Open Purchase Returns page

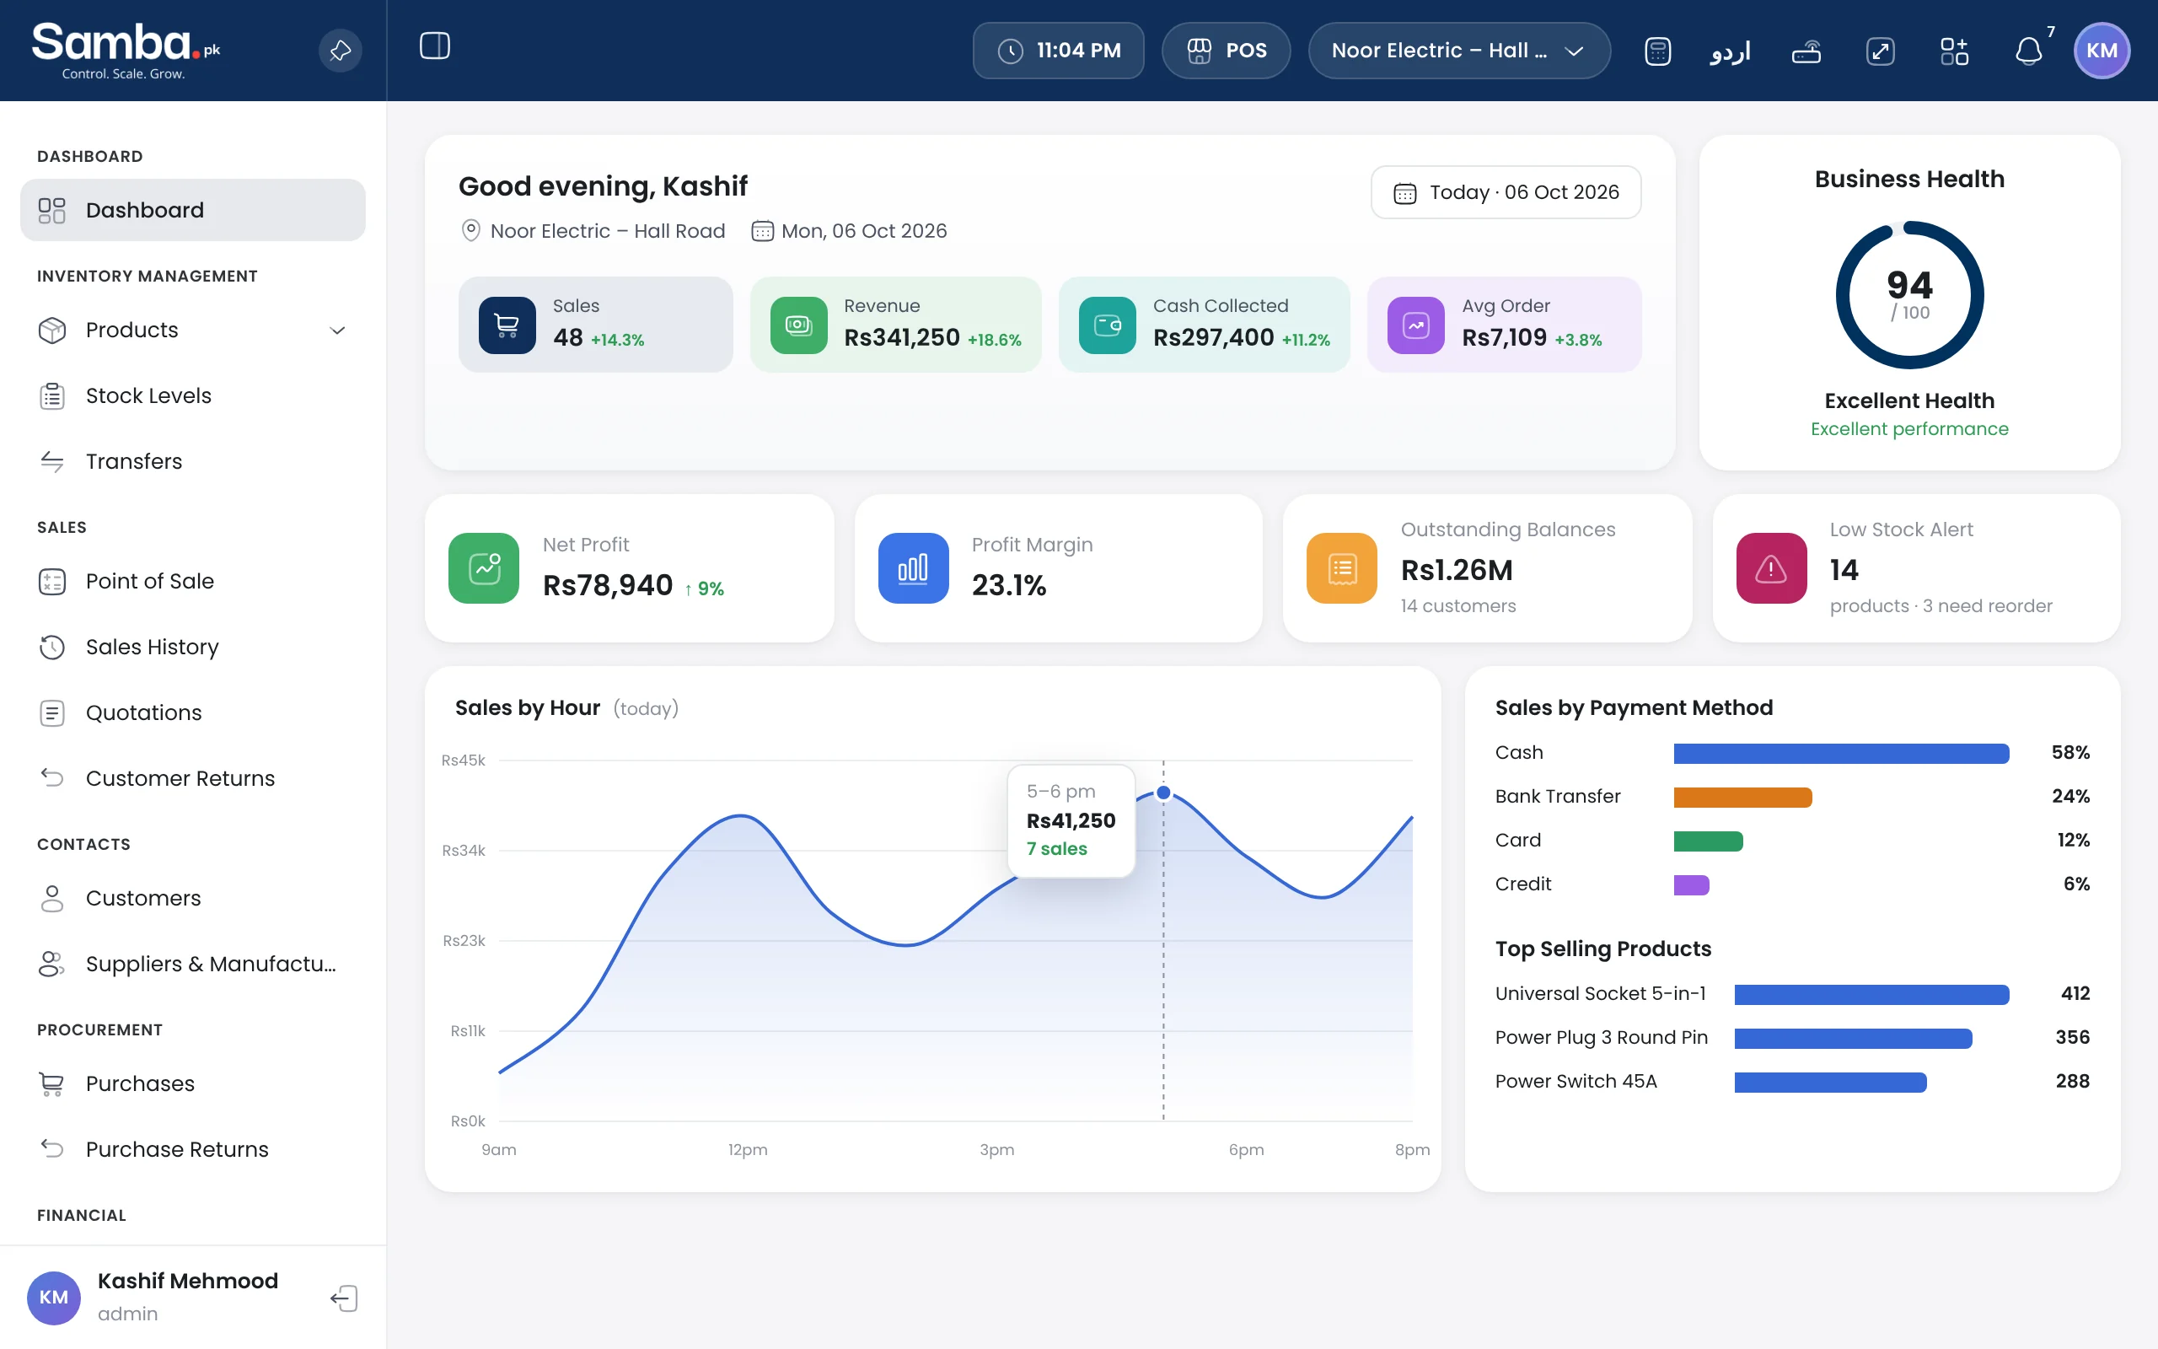coord(192,1149)
